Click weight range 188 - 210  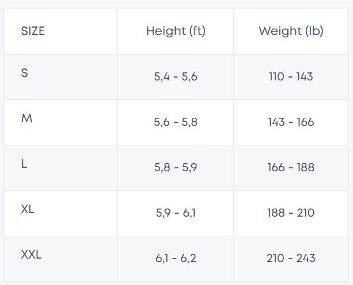coord(291,213)
